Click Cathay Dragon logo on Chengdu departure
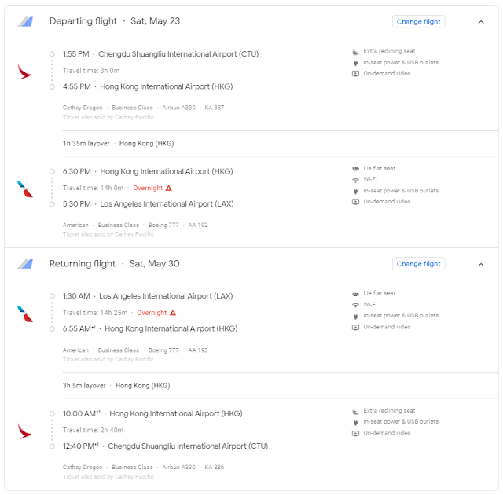This screenshot has width=503, height=495. point(25,71)
